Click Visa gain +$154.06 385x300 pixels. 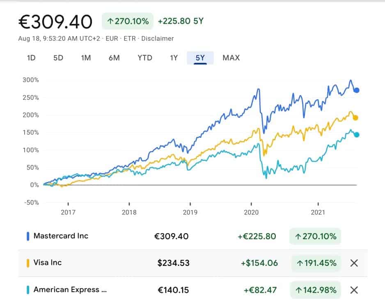click(259, 263)
